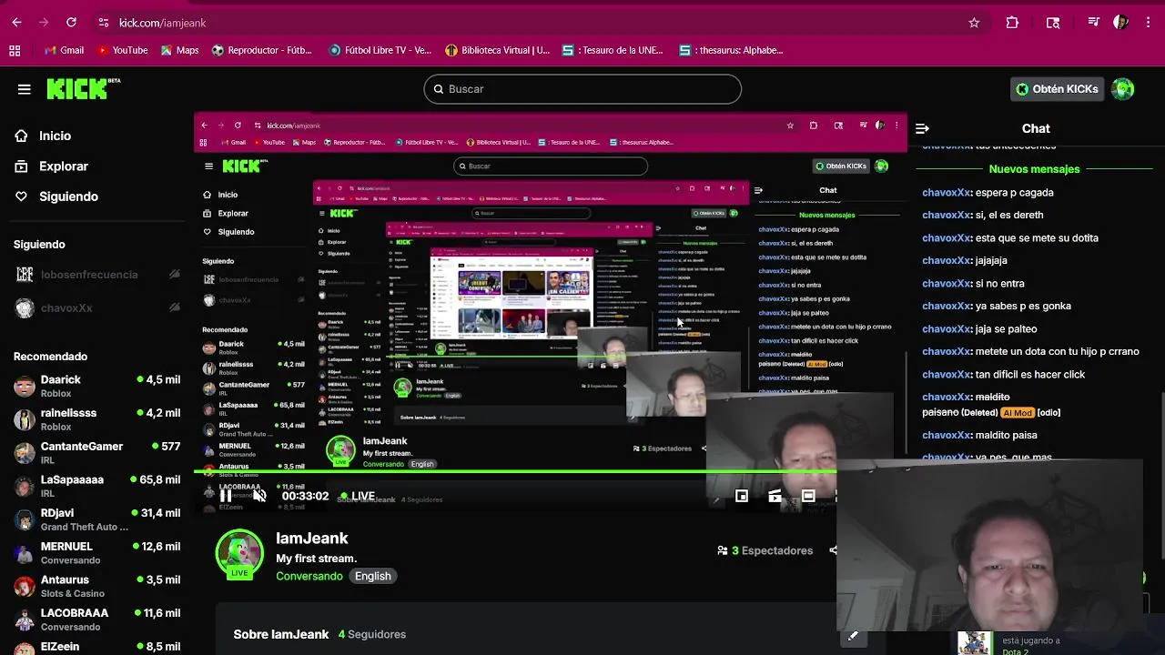This screenshot has width=1165, height=655.
Task: Click the Obtén KICKs button
Action: 1057,89
